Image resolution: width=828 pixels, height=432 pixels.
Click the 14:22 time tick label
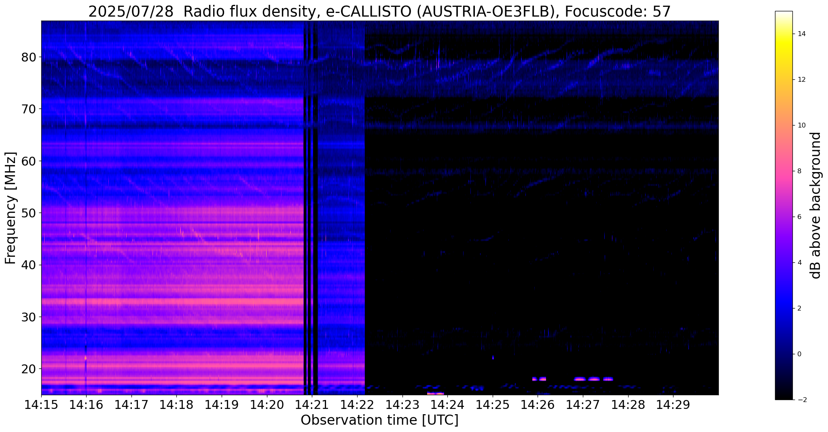pyautogui.click(x=357, y=404)
